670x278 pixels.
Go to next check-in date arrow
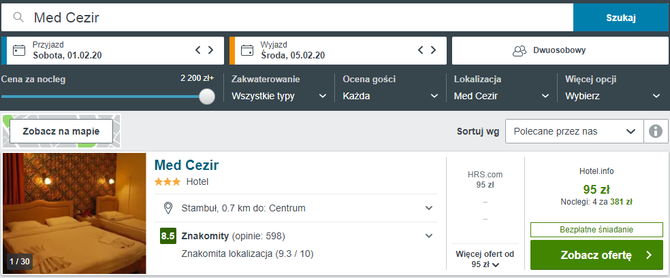click(x=211, y=50)
